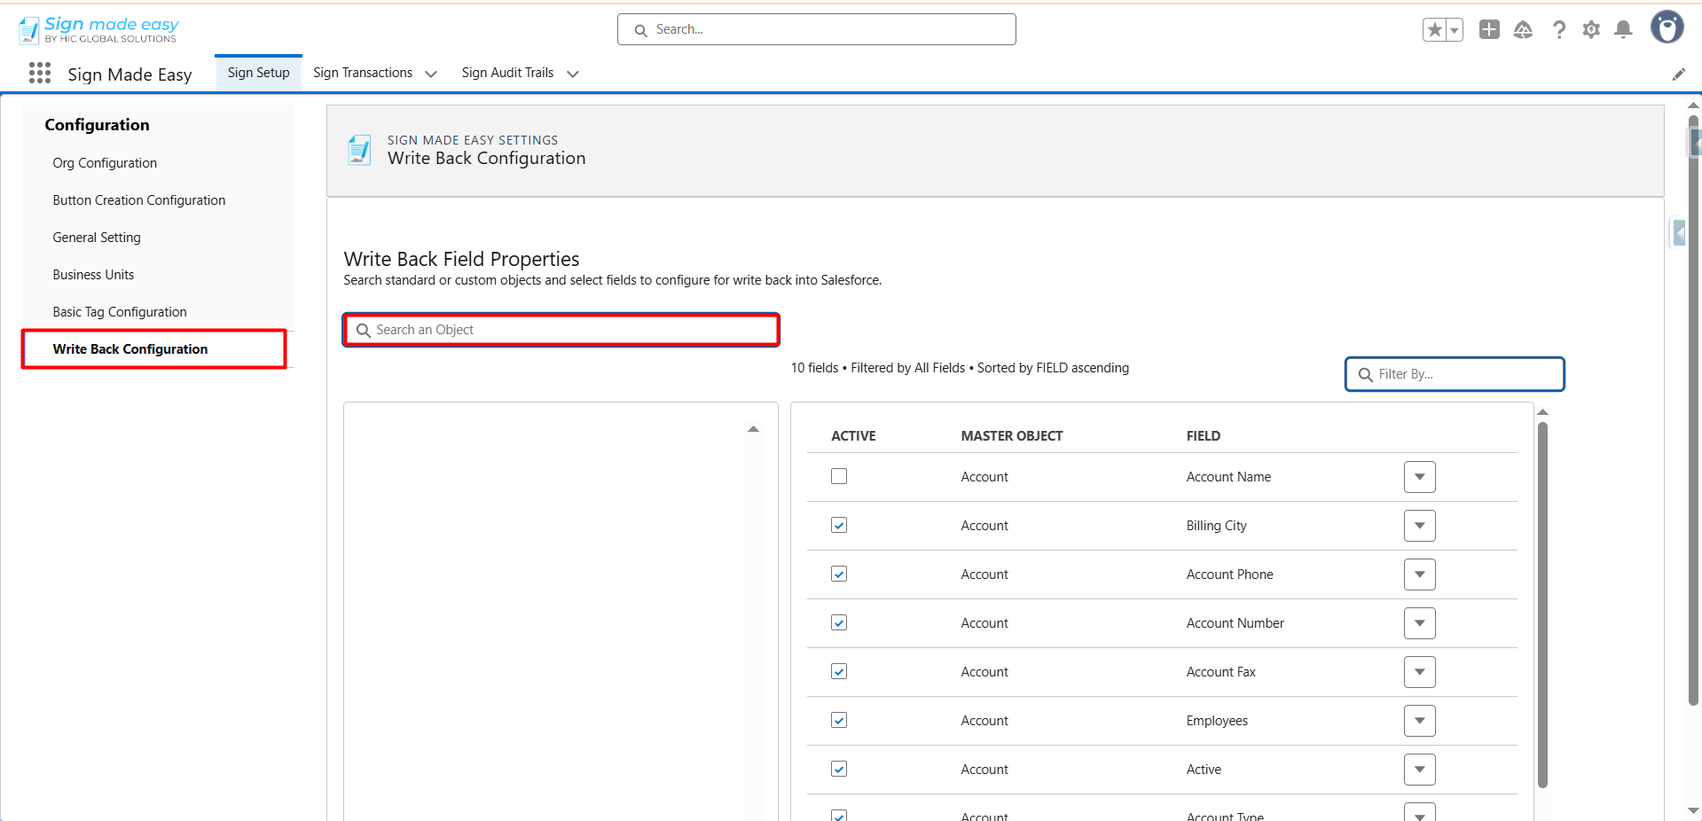Screen dimensions: 1702x821
Task: Open the Employees row action dropdown
Action: 1419,721
